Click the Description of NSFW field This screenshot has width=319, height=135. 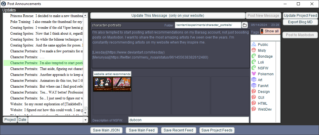[189, 120]
